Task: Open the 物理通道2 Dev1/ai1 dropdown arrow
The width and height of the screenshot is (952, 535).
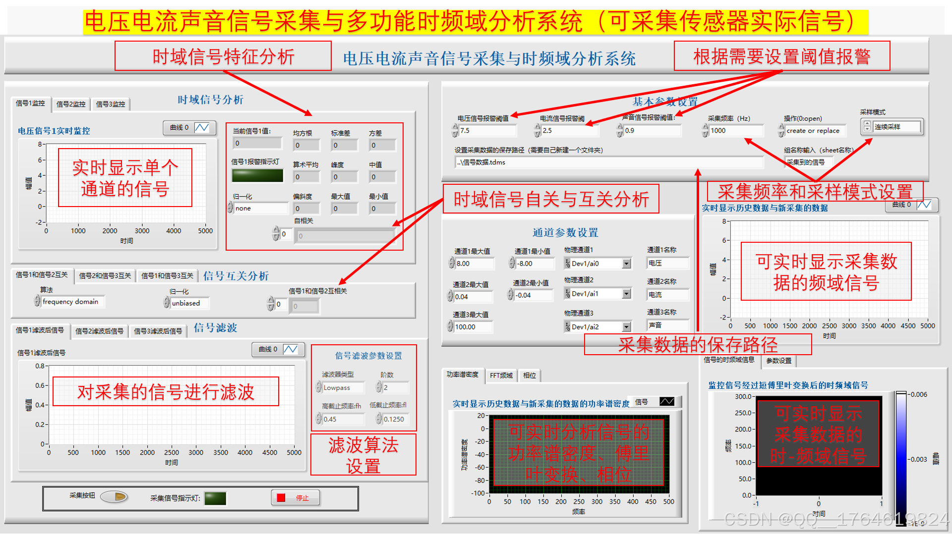Action: coord(627,294)
